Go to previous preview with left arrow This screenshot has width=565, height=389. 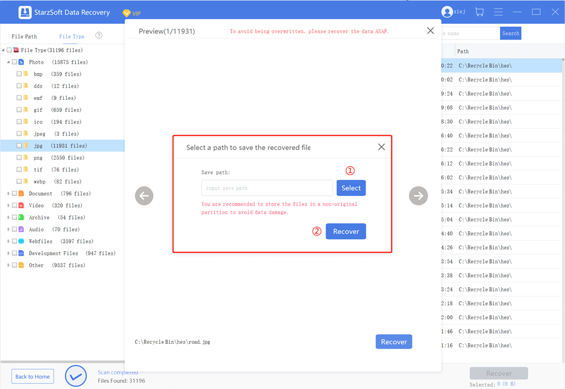144,196
